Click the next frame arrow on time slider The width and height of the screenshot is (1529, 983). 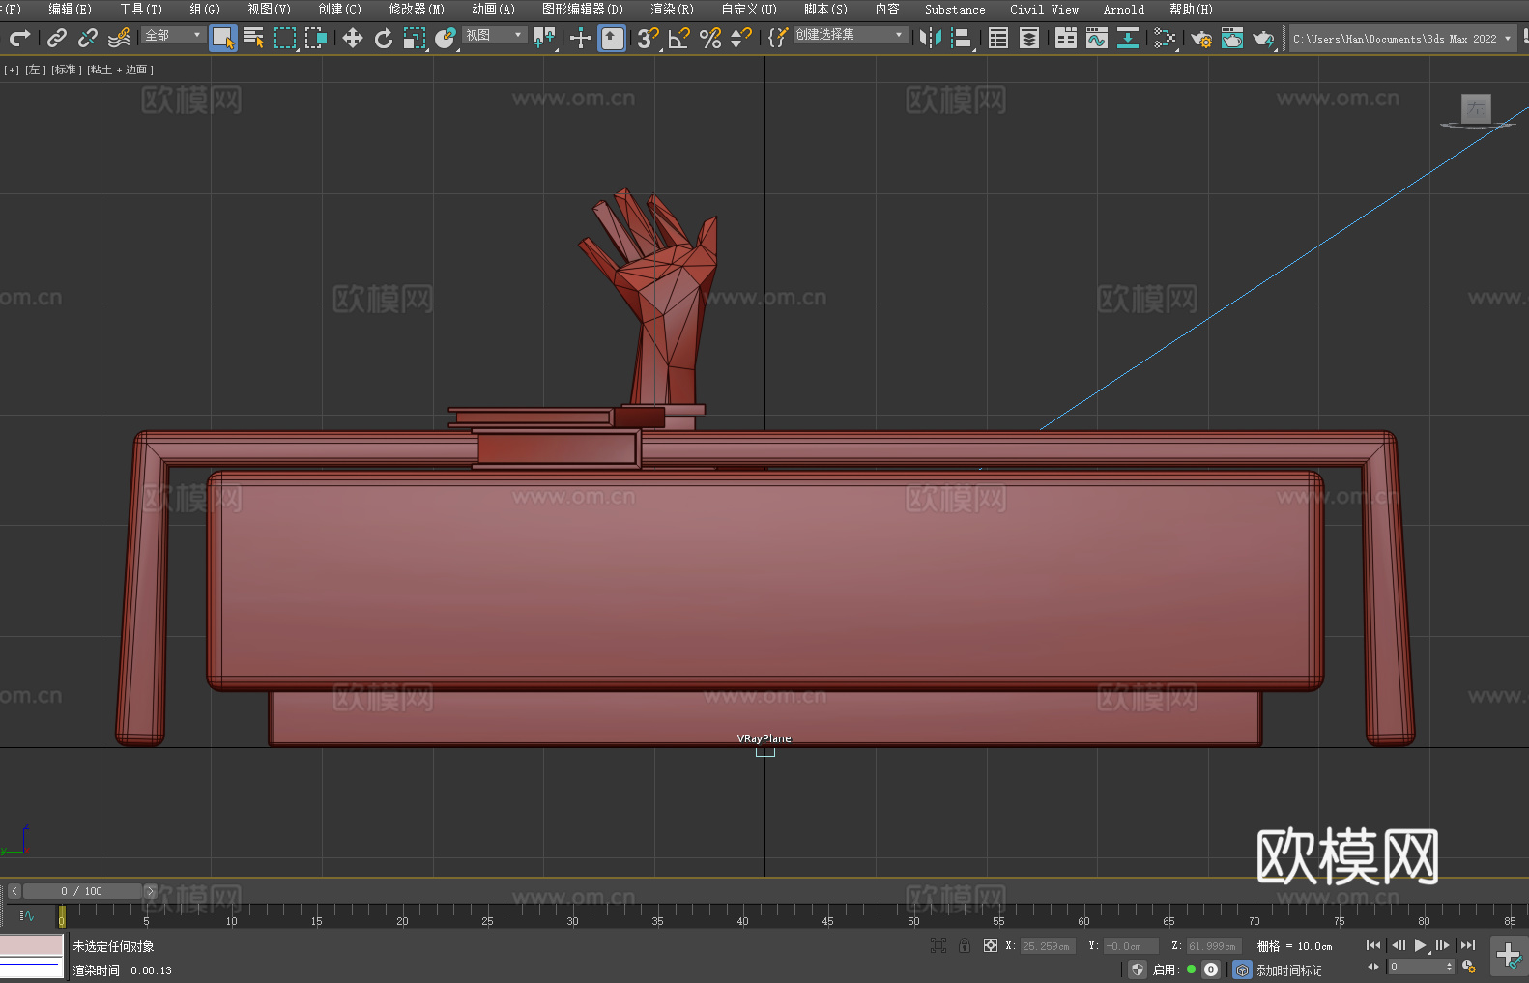pyautogui.click(x=150, y=891)
